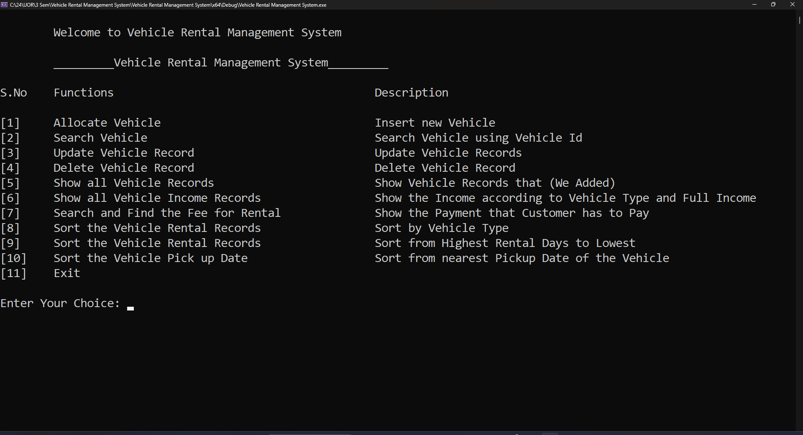Click Sort from Highest Rental Days to Lowest
803x435 pixels.
point(505,243)
